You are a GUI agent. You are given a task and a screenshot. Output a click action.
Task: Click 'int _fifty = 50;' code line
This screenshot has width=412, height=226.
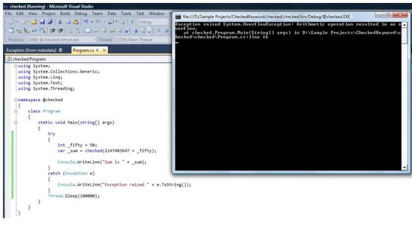pyautogui.click(x=78, y=145)
